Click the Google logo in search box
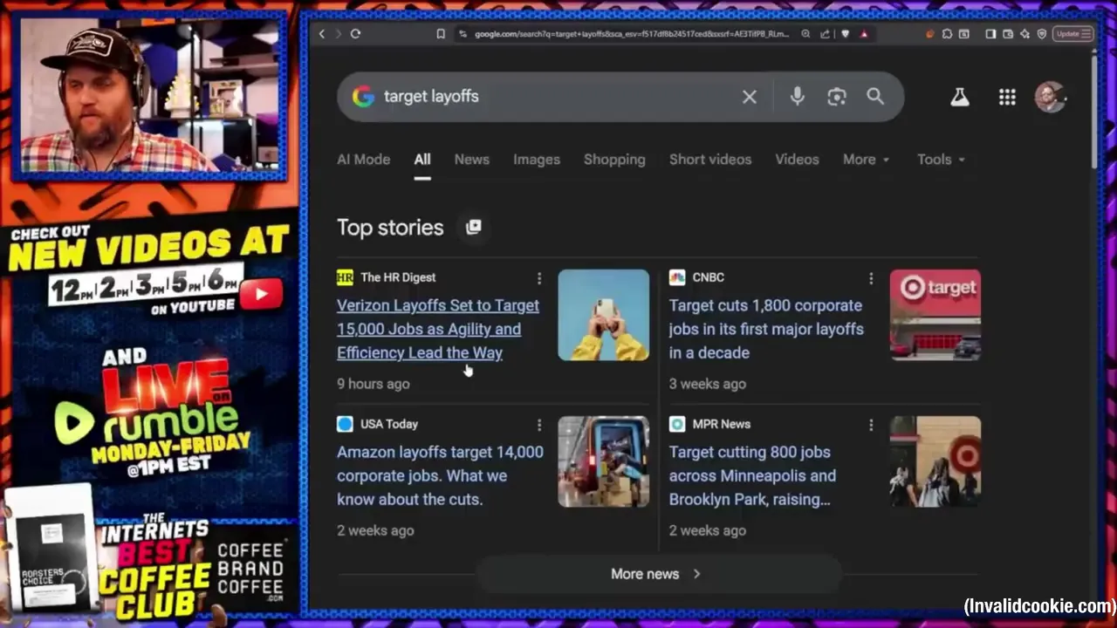The image size is (1117, 628). pos(363,97)
